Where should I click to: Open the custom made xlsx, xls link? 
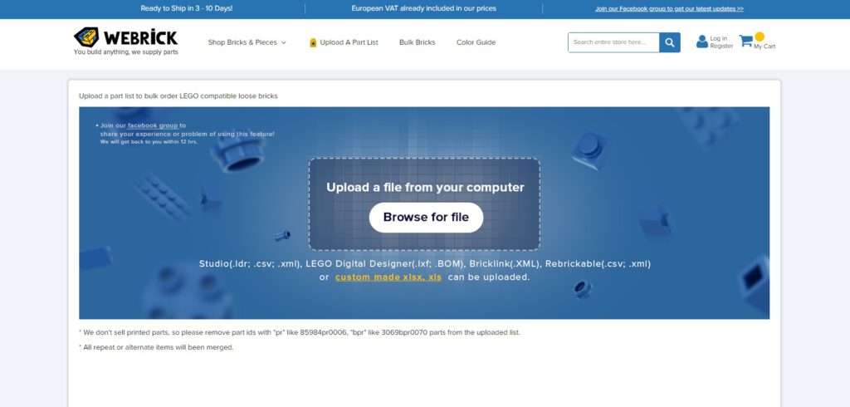[388, 277]
